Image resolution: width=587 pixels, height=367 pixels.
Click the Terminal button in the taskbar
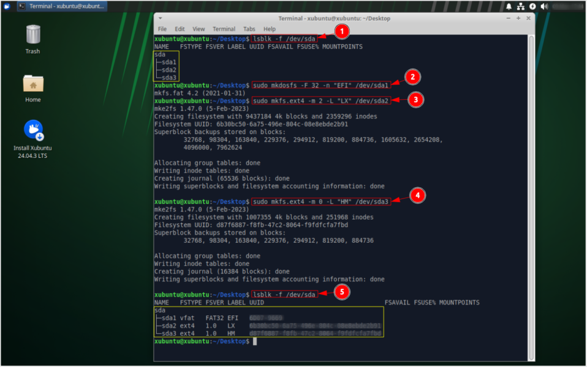[x=60, y=6]
